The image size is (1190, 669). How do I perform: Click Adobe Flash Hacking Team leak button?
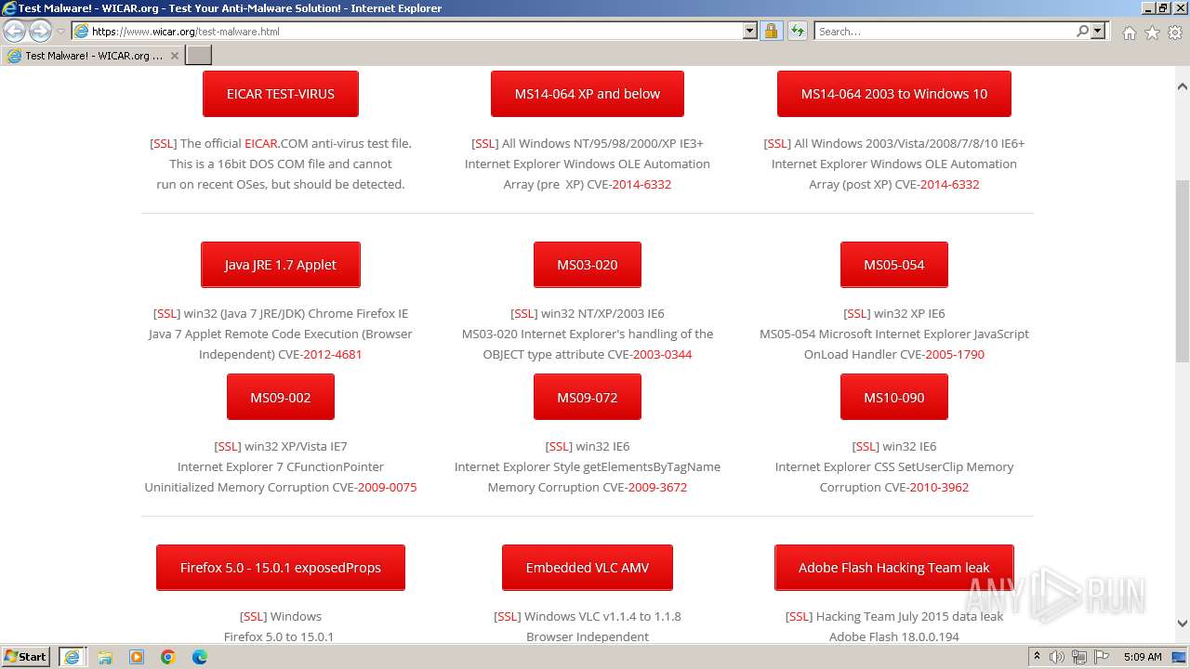click(x=894, y=568)
